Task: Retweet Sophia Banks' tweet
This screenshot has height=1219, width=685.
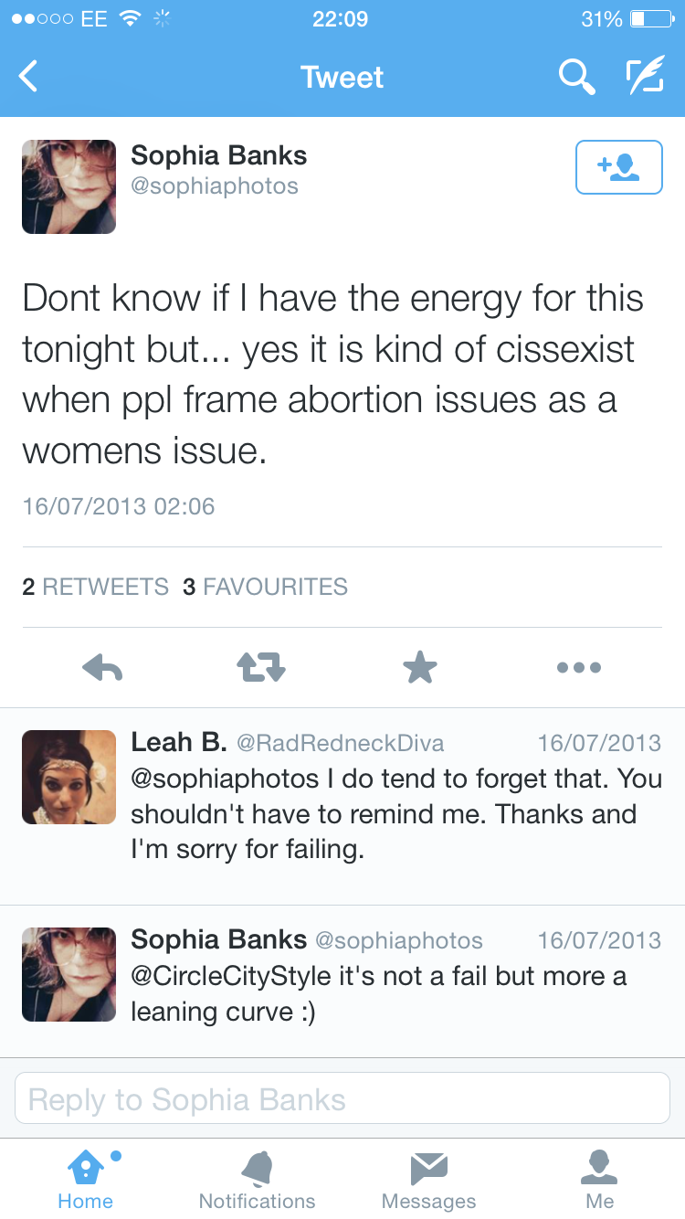Action: click(261, 668)
